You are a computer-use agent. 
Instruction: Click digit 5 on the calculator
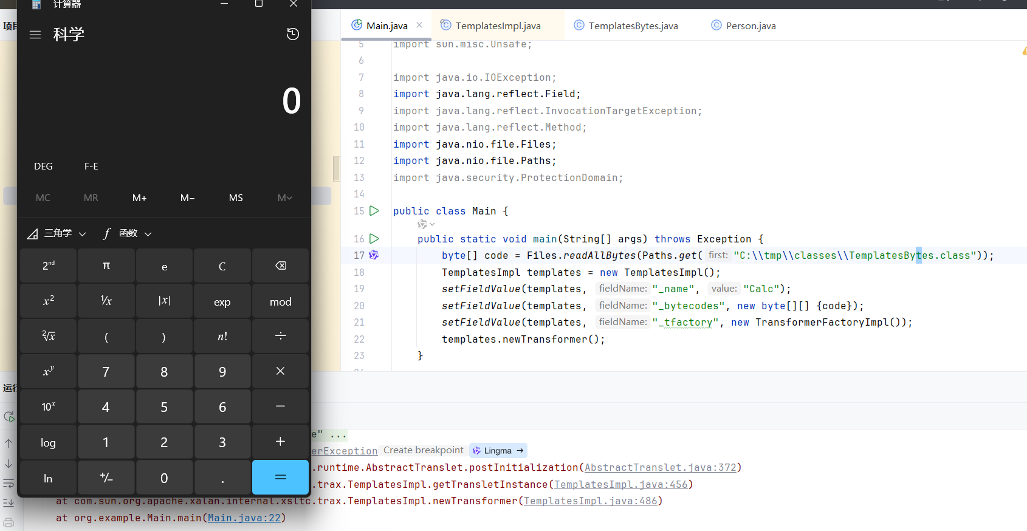tap(164, 406)
